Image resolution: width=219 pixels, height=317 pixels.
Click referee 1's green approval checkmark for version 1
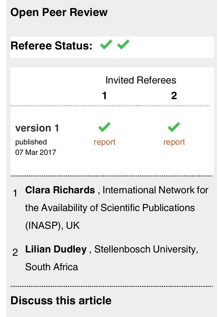[104, 127]
